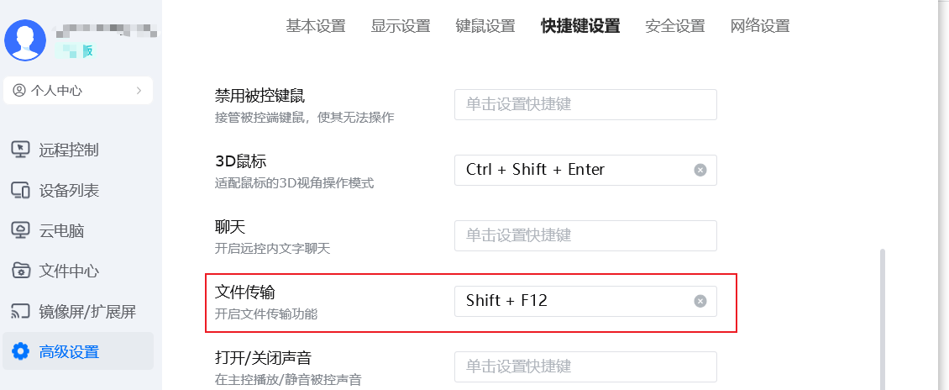Expand the Personal Center (个人中心) chevron
949x390 pixels.
[139, 91]
